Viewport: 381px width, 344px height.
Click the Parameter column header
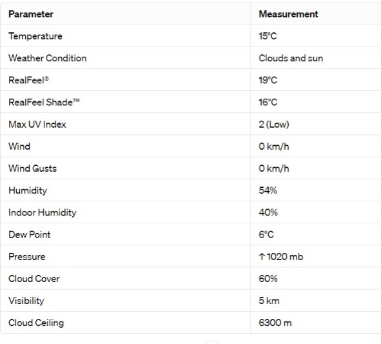[31, 14]
